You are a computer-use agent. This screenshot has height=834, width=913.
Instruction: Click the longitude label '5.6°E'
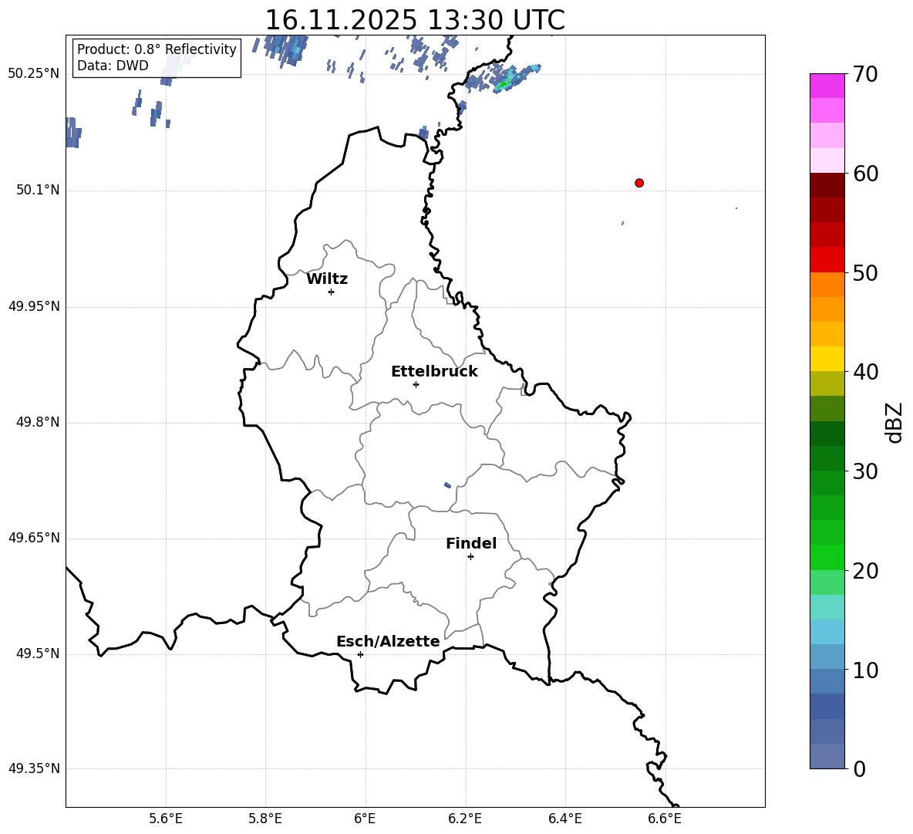[166, 819]
